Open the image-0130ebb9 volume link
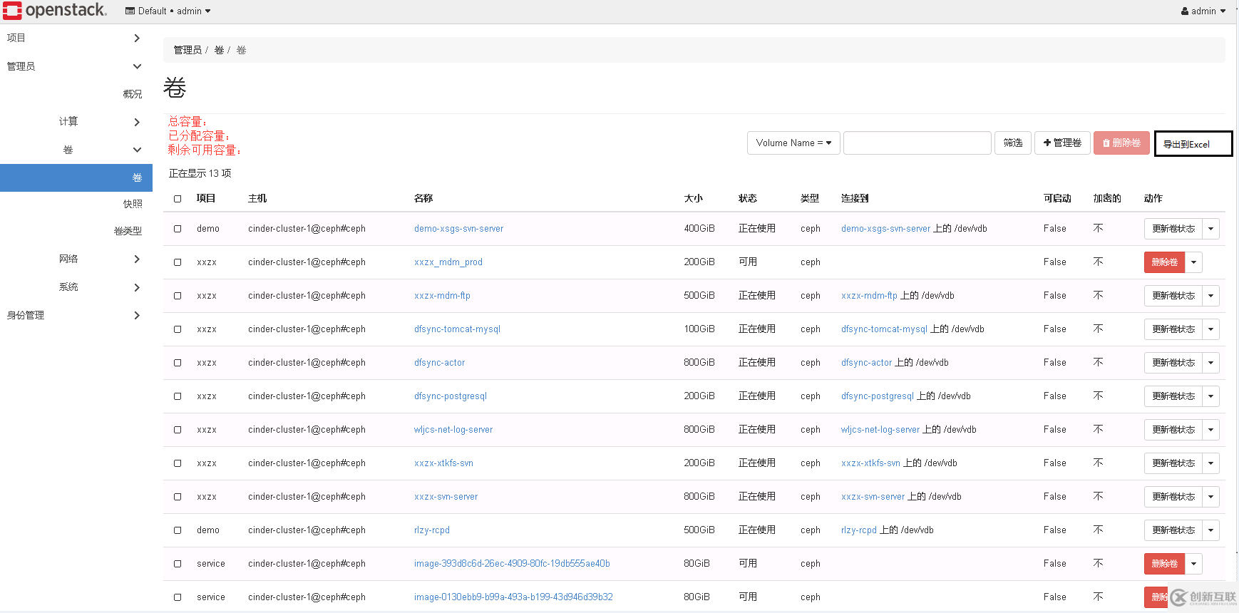 point(513,597)
